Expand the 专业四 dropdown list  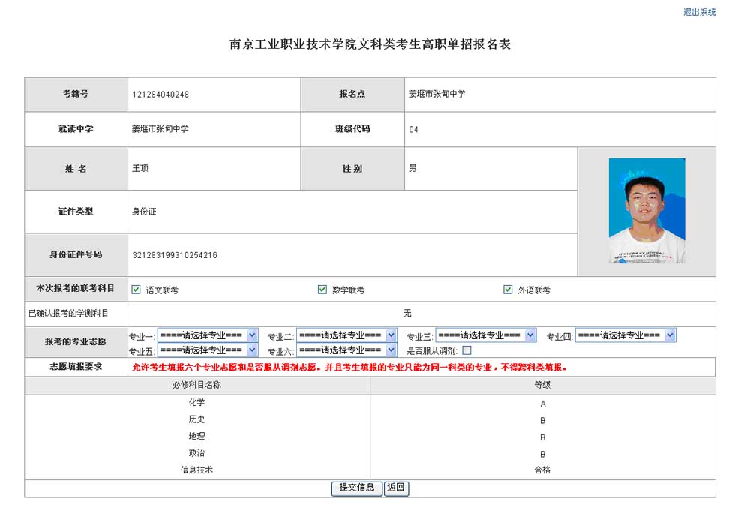(625, 335)
